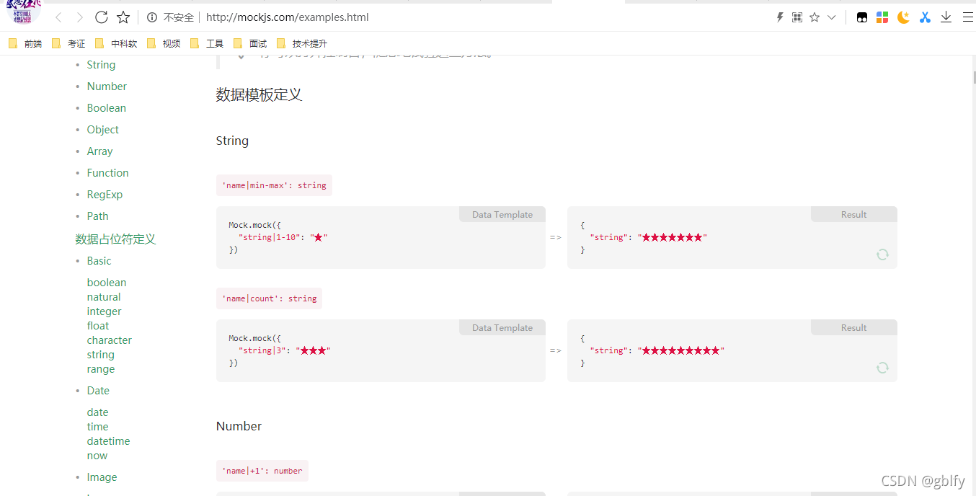976x496 pixels.
Task: Open the 技术提升 bookmarks folder
Action: (x=302, y=43)
